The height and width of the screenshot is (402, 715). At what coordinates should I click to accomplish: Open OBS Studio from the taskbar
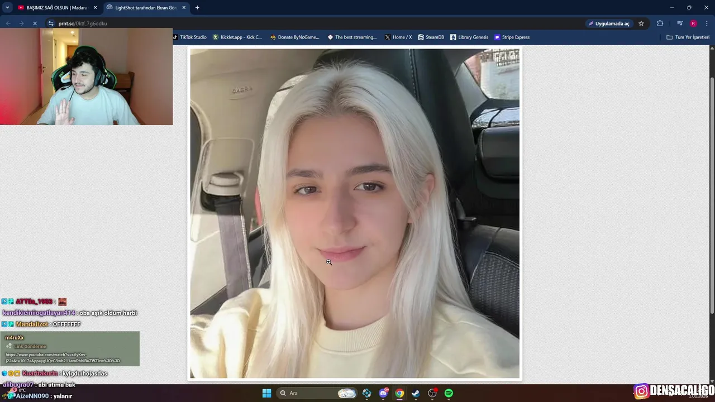click(x=432, y=393)
